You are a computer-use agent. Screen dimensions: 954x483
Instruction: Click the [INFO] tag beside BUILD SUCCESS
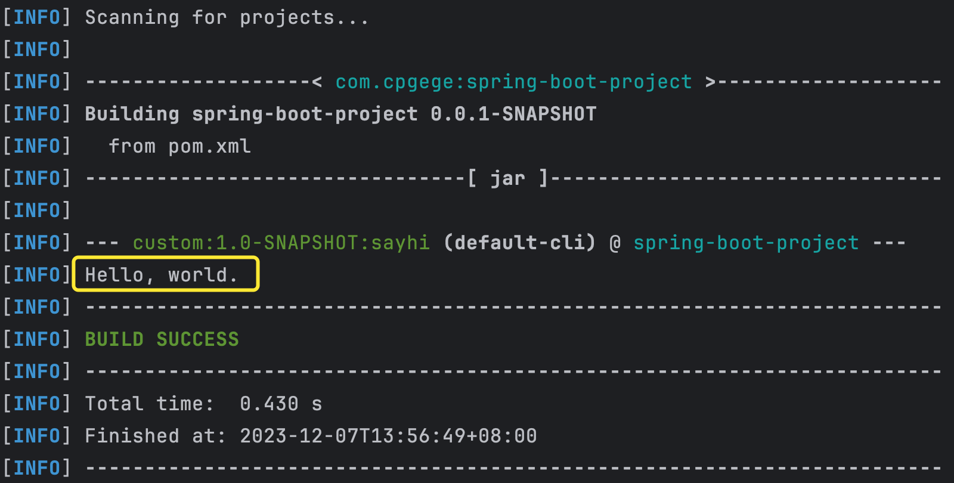(x=36, y=339)
